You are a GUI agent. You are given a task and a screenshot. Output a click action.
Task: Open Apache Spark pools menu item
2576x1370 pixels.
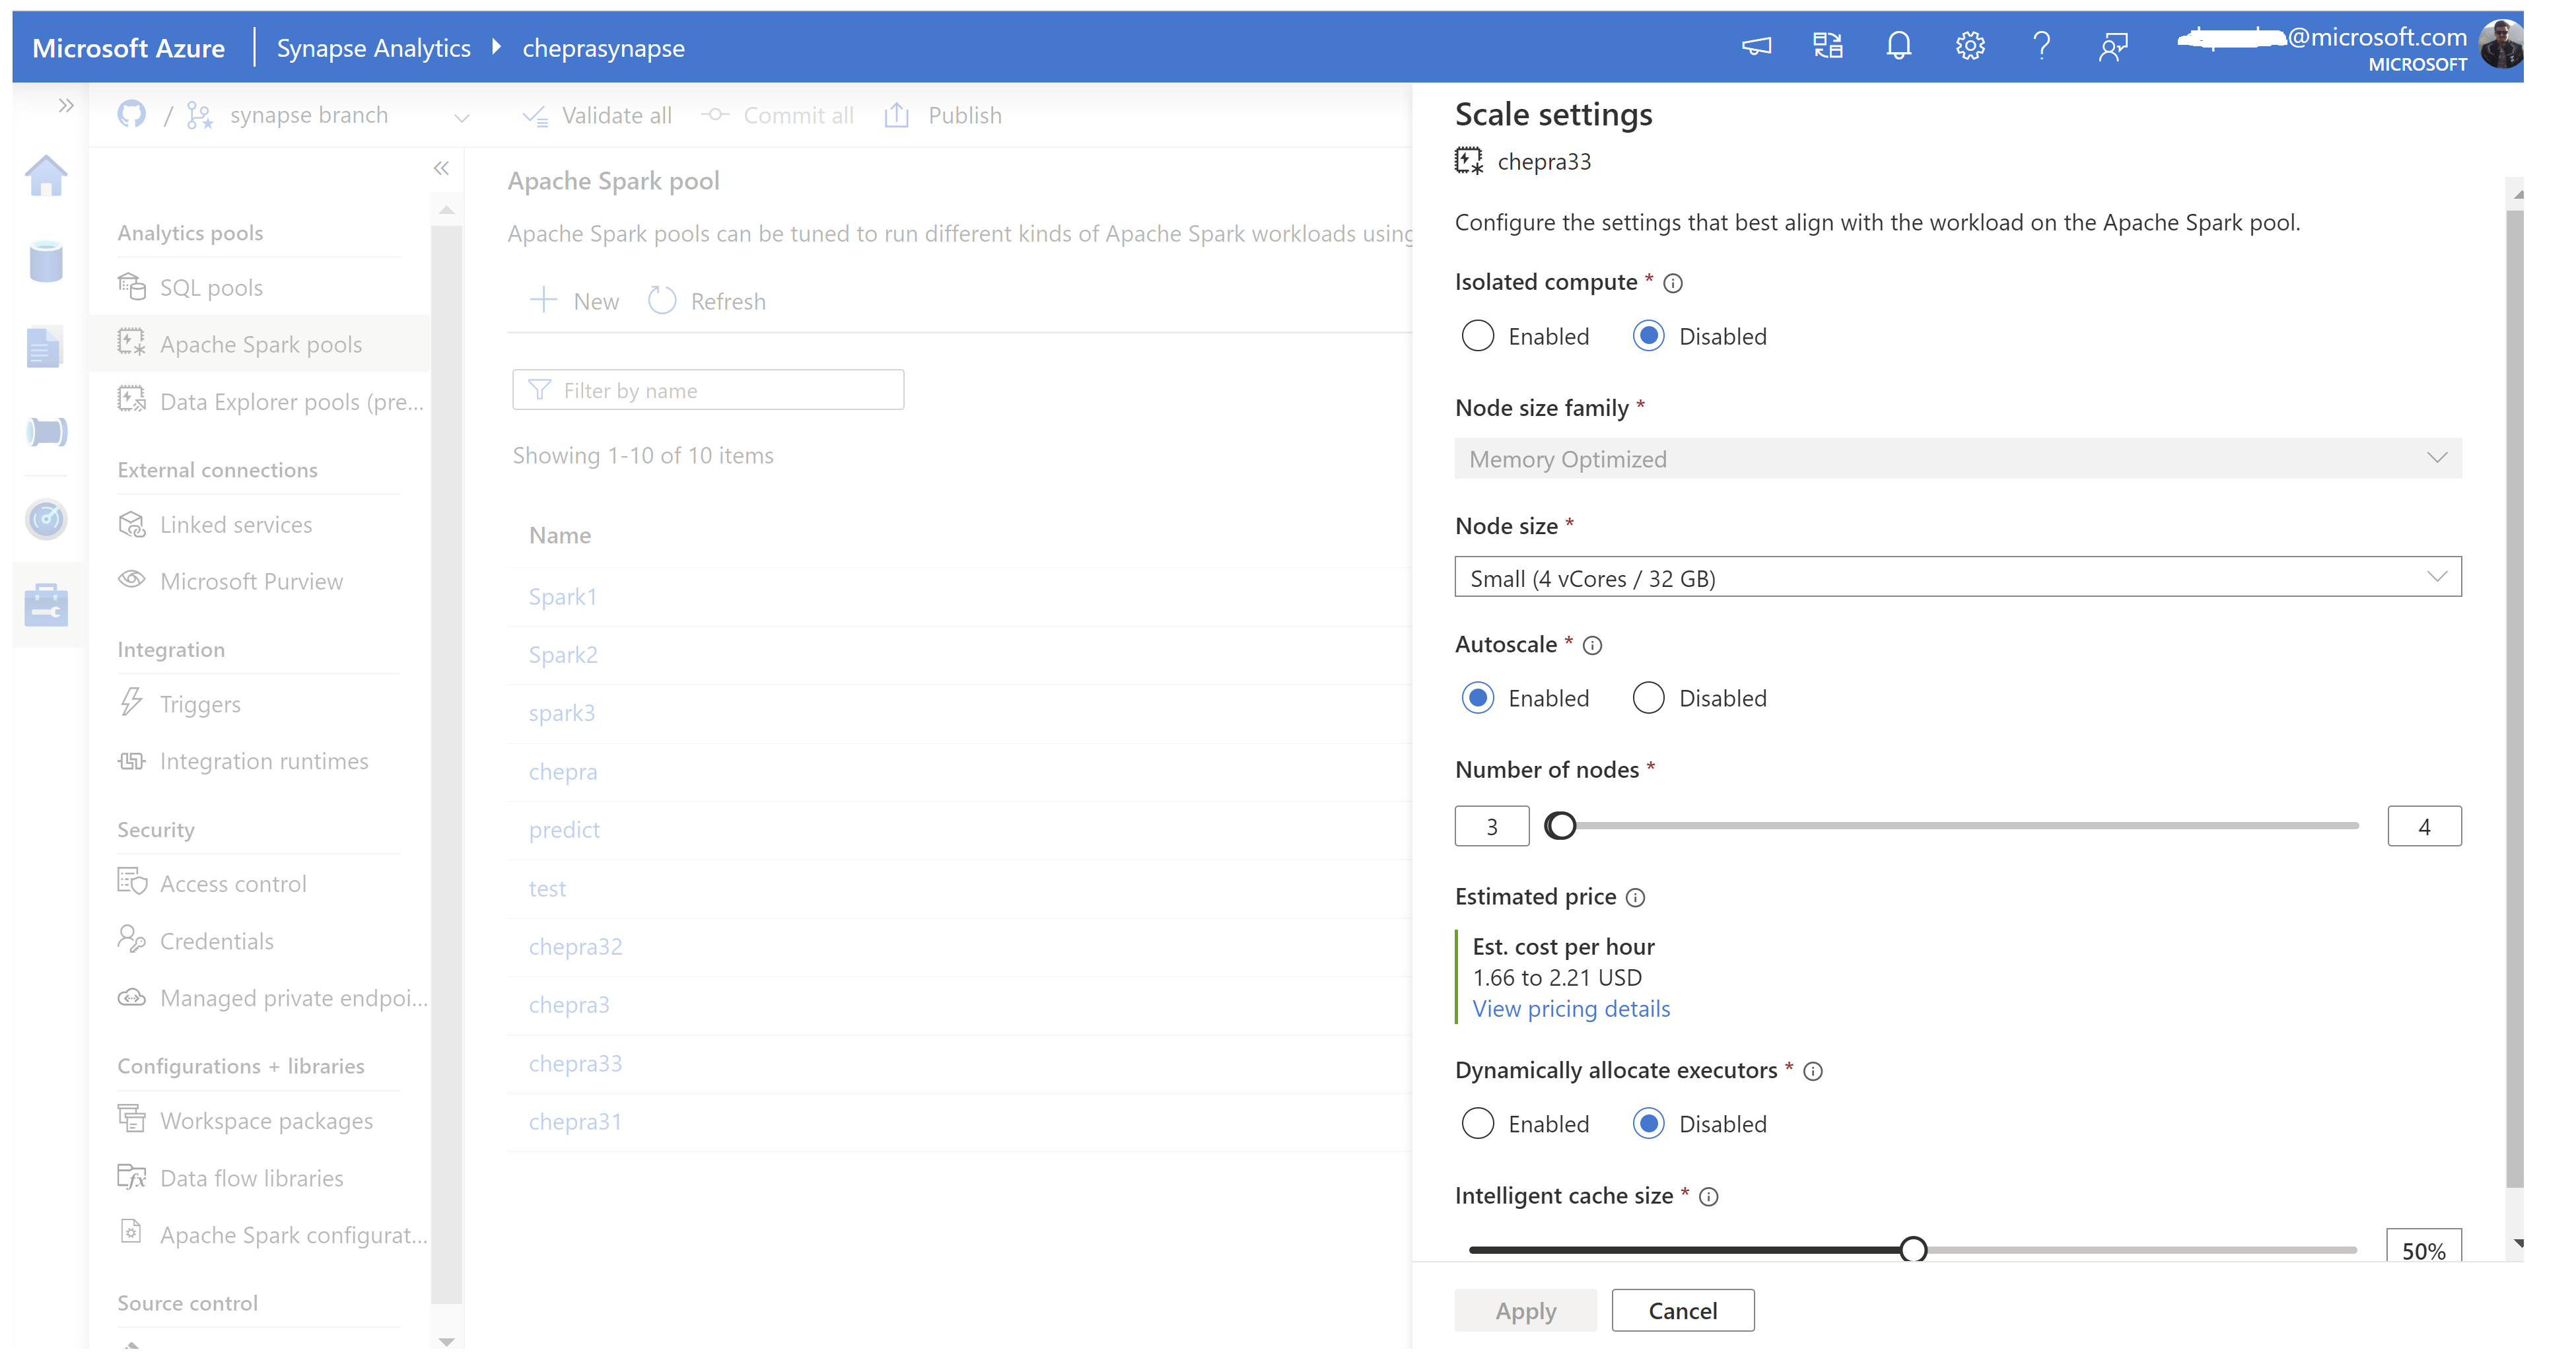tap(260, 344)
